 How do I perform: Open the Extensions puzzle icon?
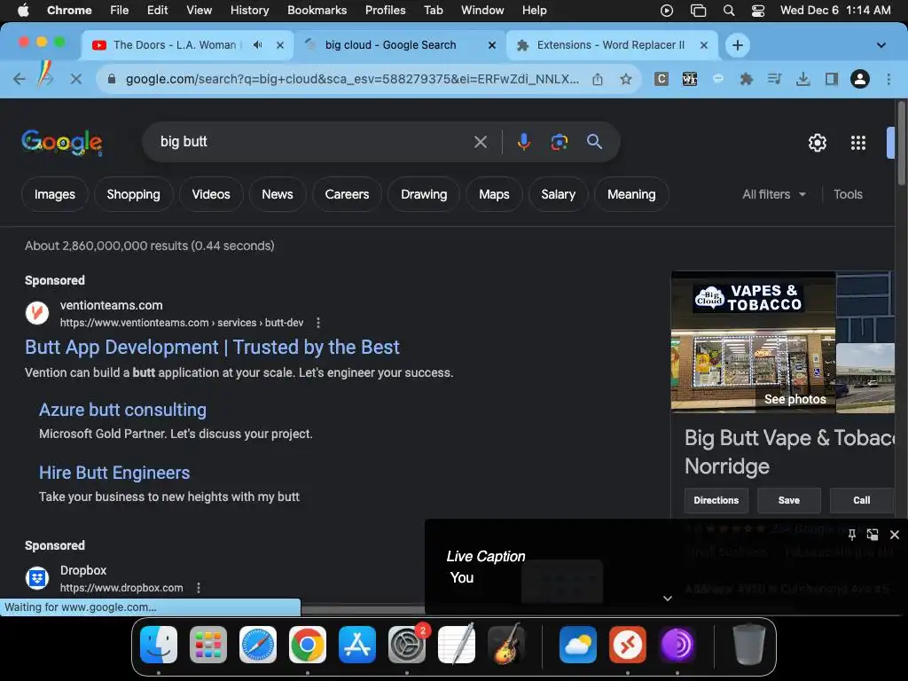pos(747,79)
